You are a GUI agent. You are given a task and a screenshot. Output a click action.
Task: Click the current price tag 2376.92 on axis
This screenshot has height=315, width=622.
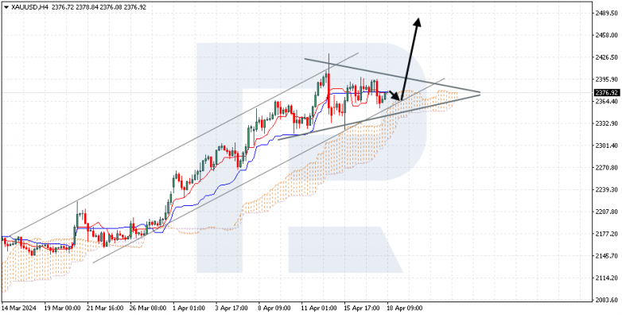[x=607, y=93]
